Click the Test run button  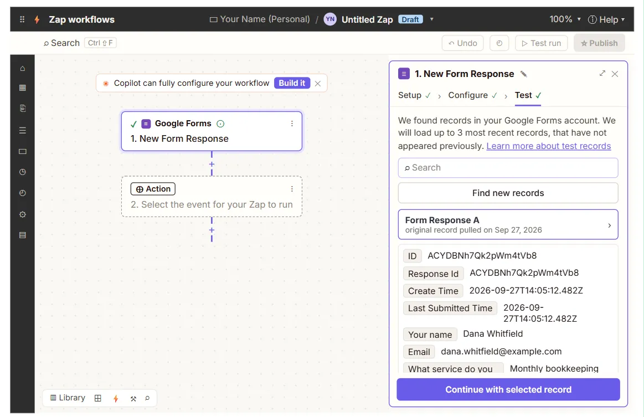pyautogui.click(x=541, y=43)
